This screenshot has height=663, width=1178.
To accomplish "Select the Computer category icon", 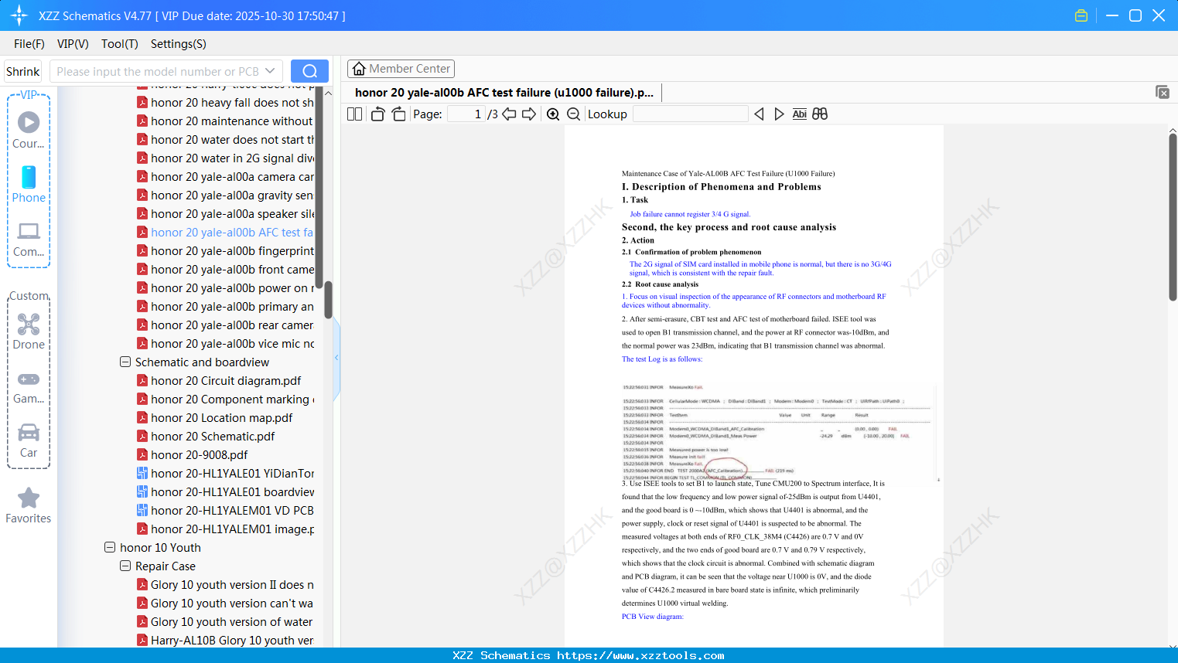I will 29,240.
